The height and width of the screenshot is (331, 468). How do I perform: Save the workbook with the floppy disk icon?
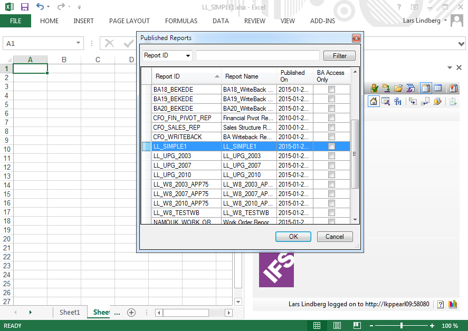pos(24,7)
